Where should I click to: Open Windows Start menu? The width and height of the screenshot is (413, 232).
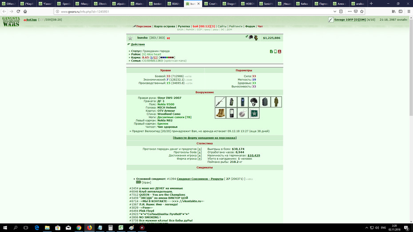click(x=5, y=228)
